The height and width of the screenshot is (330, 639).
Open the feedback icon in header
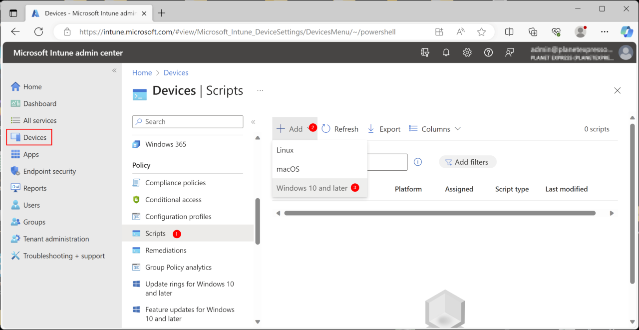[509, 52]
